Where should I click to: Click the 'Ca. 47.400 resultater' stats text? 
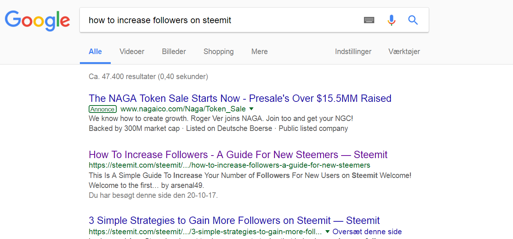tap(148, 77)
